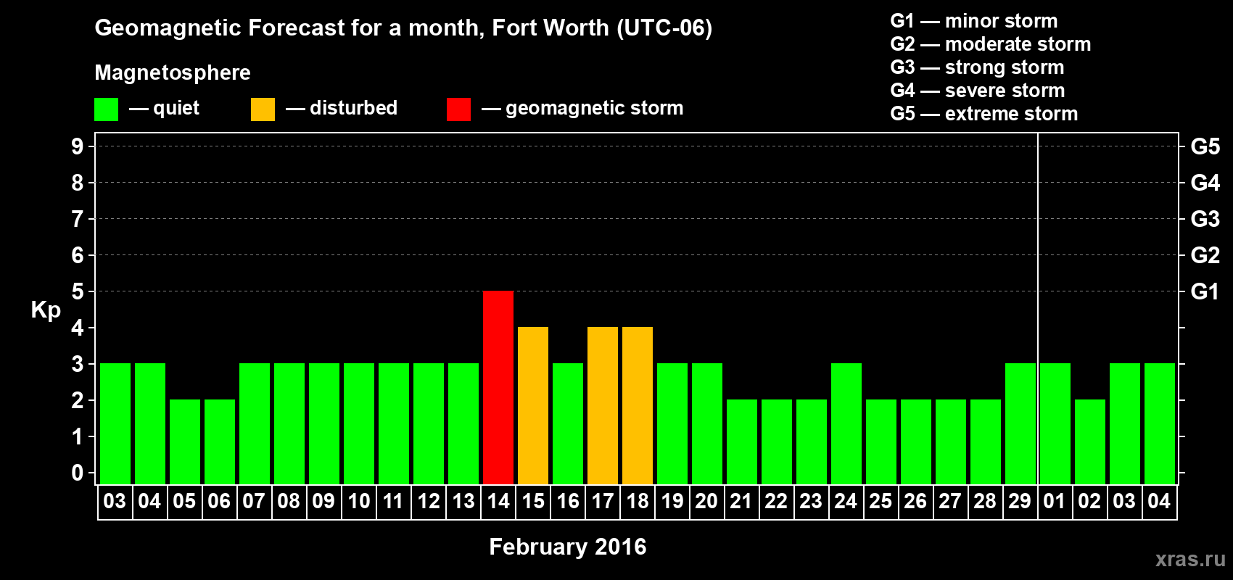This screenshot has width=1233, height=580.
Task: Click the February 2016 month label
Action: (568, 547)
